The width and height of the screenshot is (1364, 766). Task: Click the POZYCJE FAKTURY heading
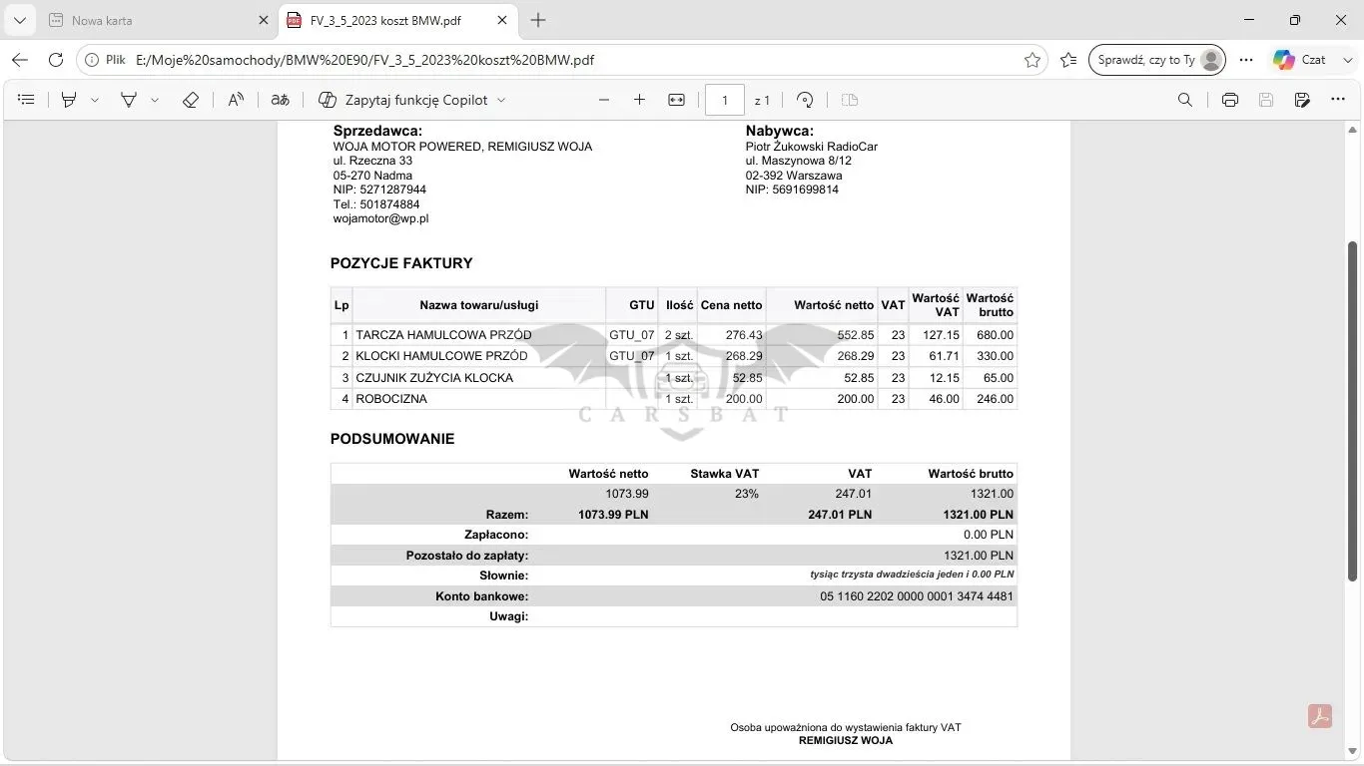coord(401,263)
